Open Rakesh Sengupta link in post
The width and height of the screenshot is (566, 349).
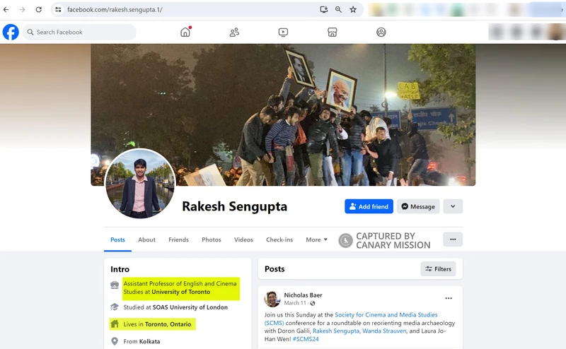pyautogui.click(x=335, y=331)
